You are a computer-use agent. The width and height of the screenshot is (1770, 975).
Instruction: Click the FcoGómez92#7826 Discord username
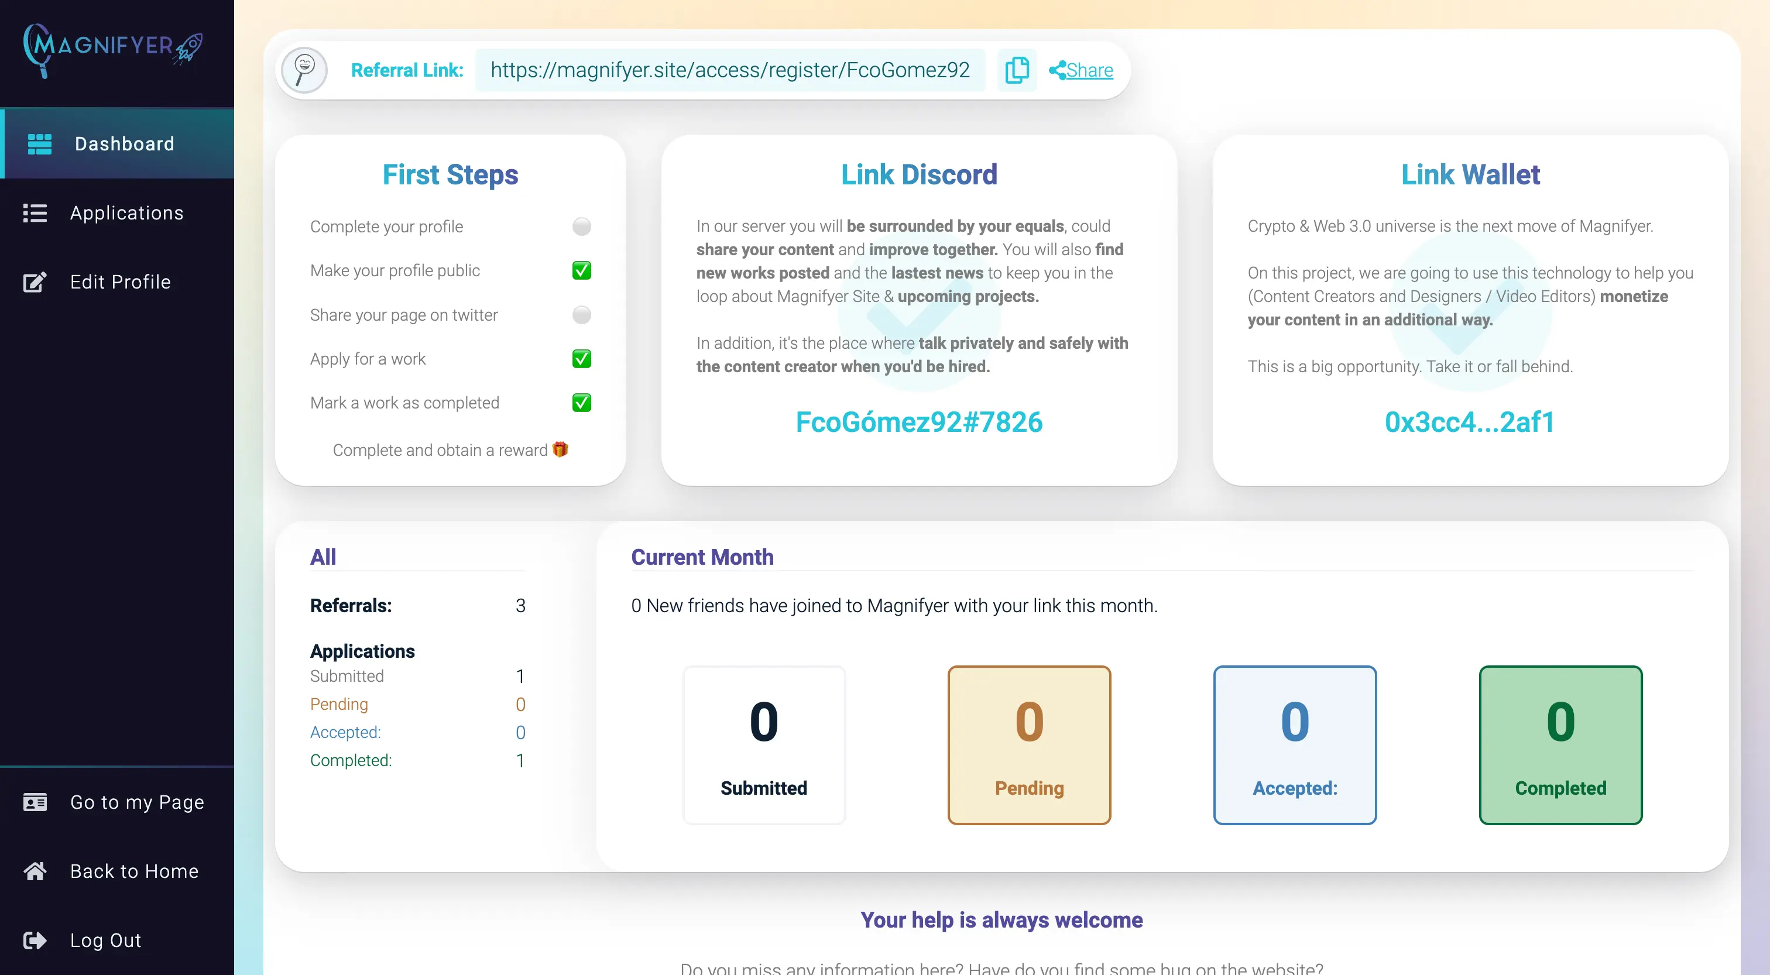(x=919, y=422)
